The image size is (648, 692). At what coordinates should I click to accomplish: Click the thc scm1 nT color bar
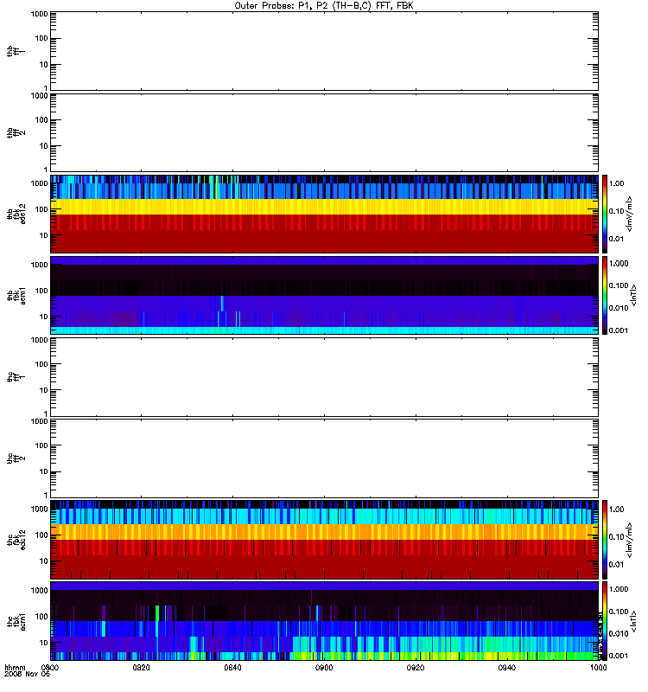coord(605,621)
